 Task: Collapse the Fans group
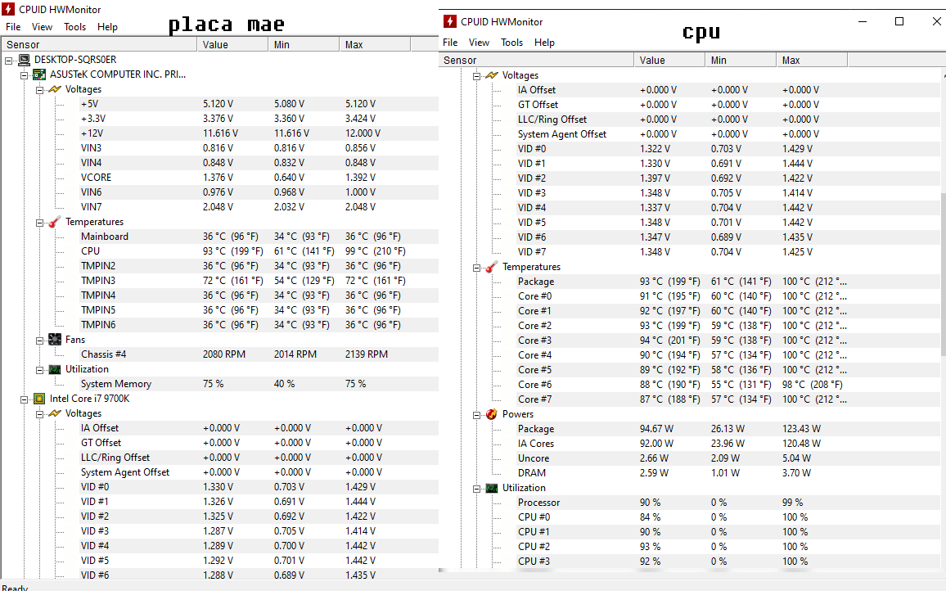click(x=40, y=341)
